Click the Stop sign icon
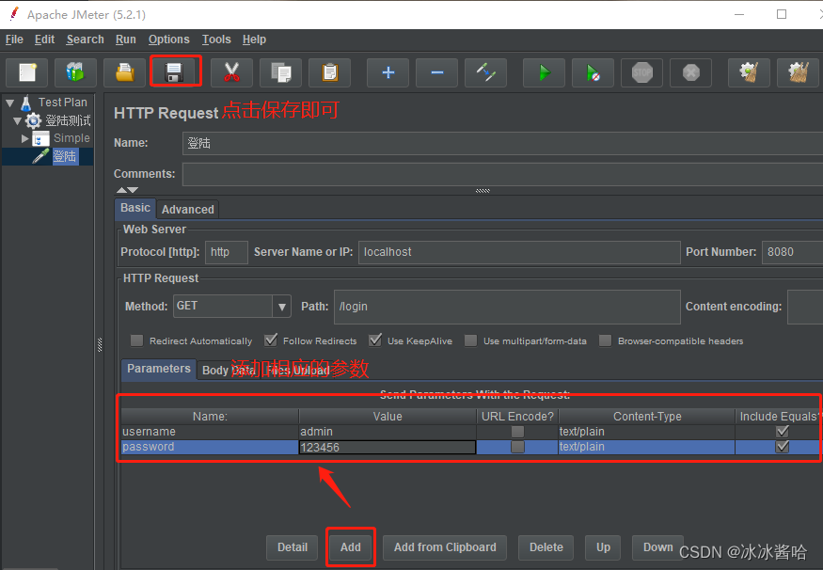823x570 pixels. click(x=641, y=72)
